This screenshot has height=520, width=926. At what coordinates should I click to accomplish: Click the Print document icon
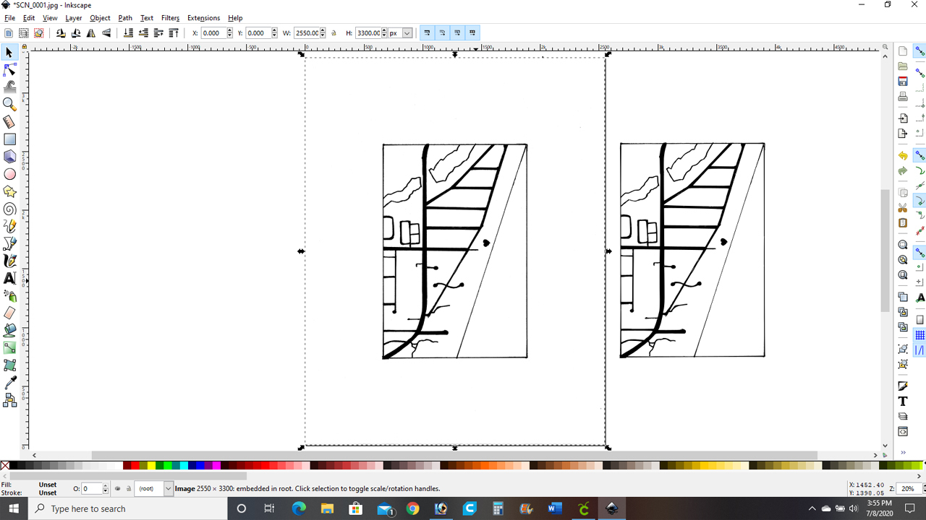click(903, 97)
